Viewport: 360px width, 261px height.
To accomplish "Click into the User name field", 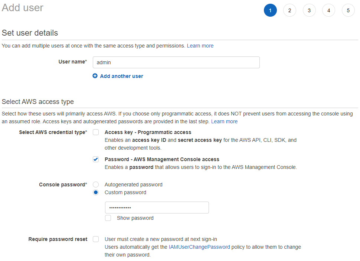I will pos(176,62).
